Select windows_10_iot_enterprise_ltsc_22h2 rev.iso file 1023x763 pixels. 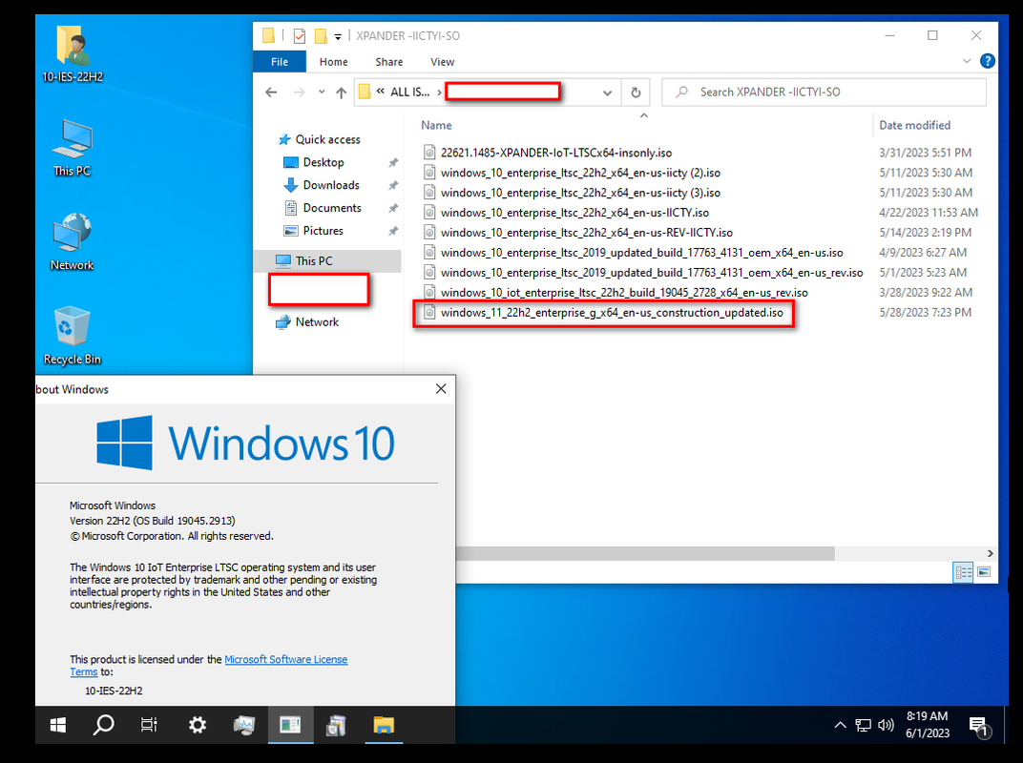[x=624, y=293]
